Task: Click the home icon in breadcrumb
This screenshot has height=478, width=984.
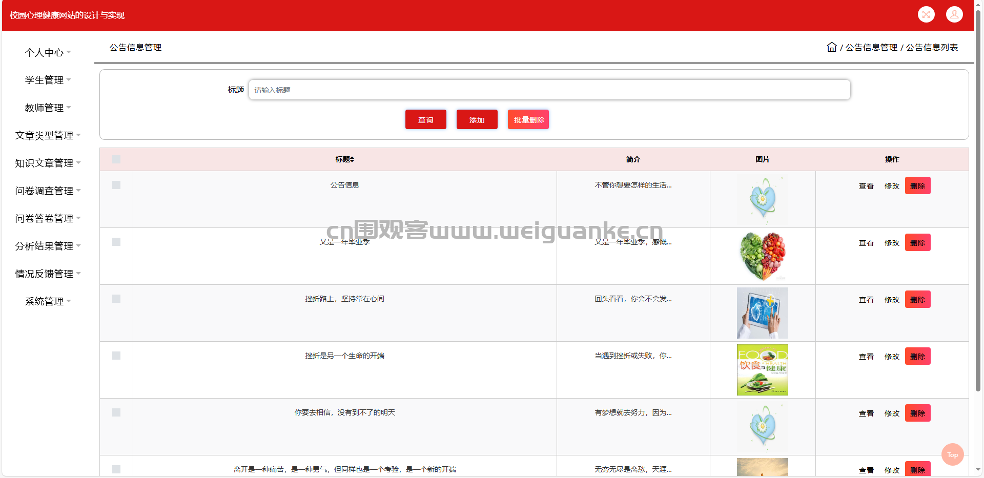Action: point(832,47)
